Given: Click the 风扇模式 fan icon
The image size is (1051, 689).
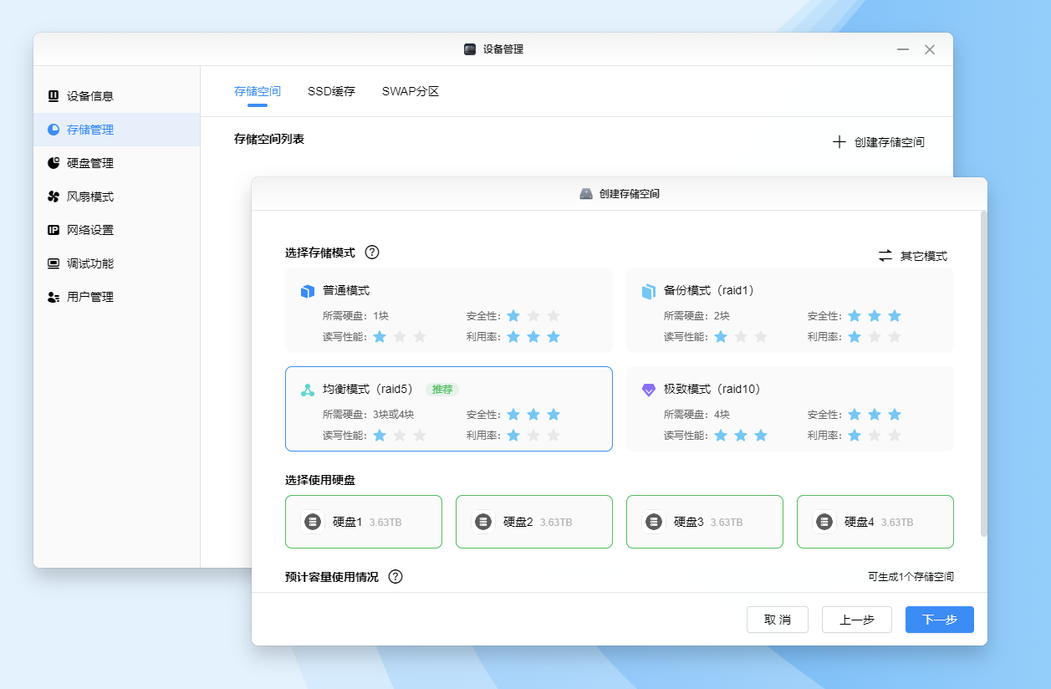Looking at the screenshot, I should click(54, 196).
